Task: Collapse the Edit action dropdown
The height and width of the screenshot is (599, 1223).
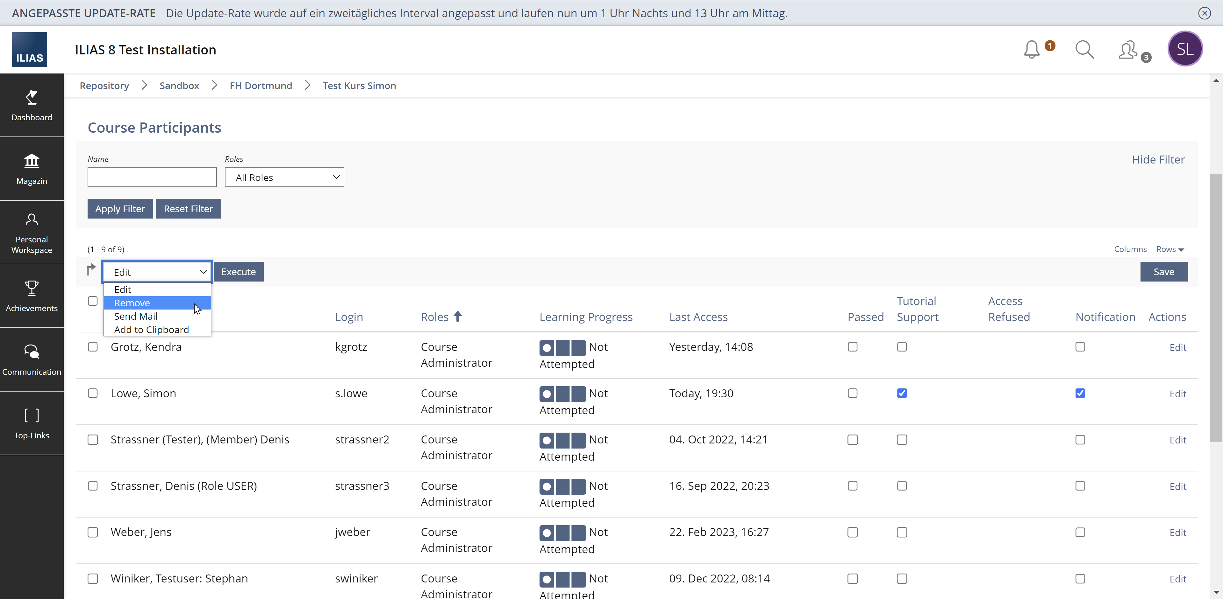Action: click(158, 272)
